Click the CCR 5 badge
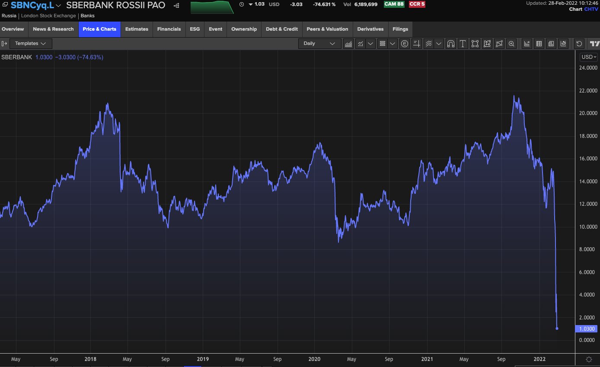This screenshot has height=367, width=600. pyautogui.click(x=417, y=4)
